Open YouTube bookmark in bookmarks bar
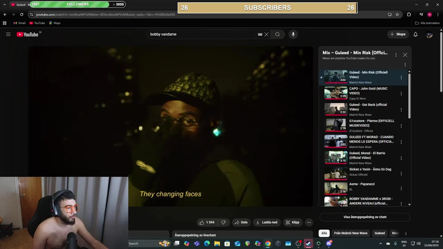443x249 pixels. click(37, 23)
